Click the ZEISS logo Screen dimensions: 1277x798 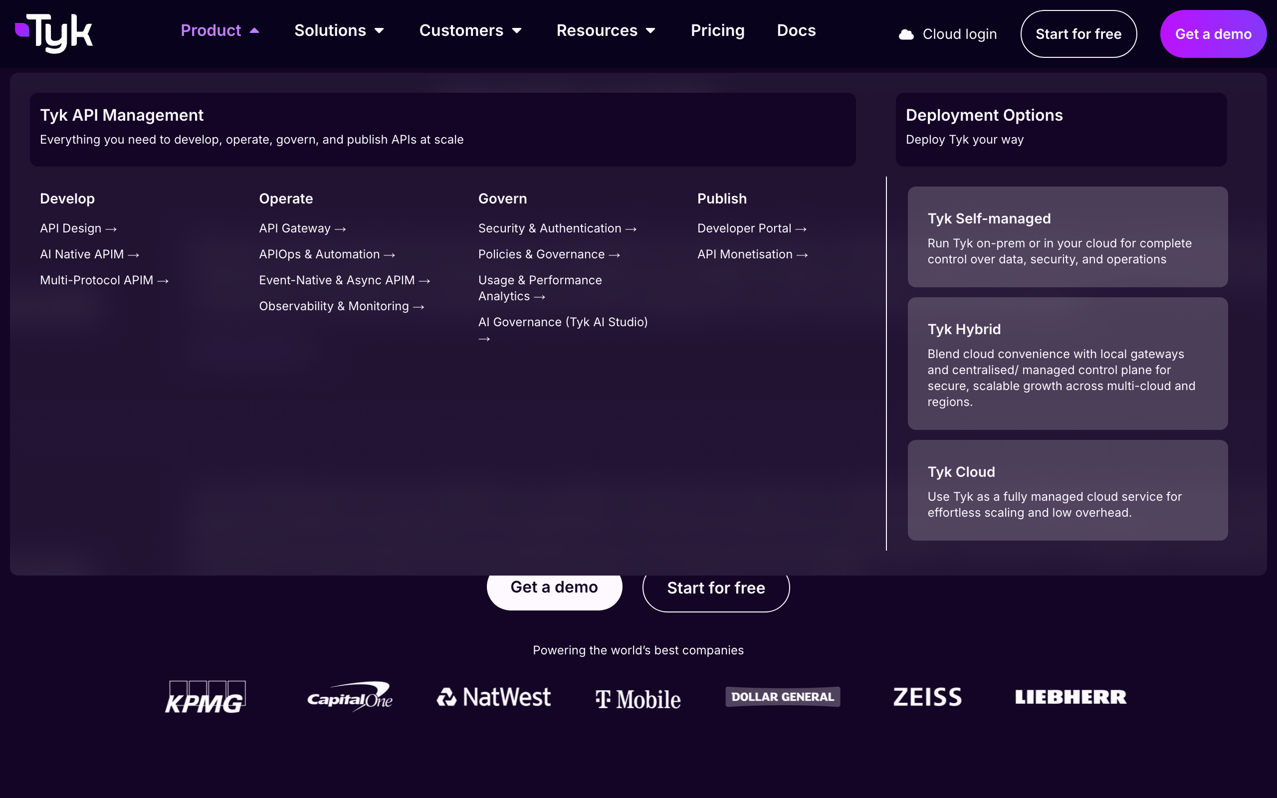(927, 697)
